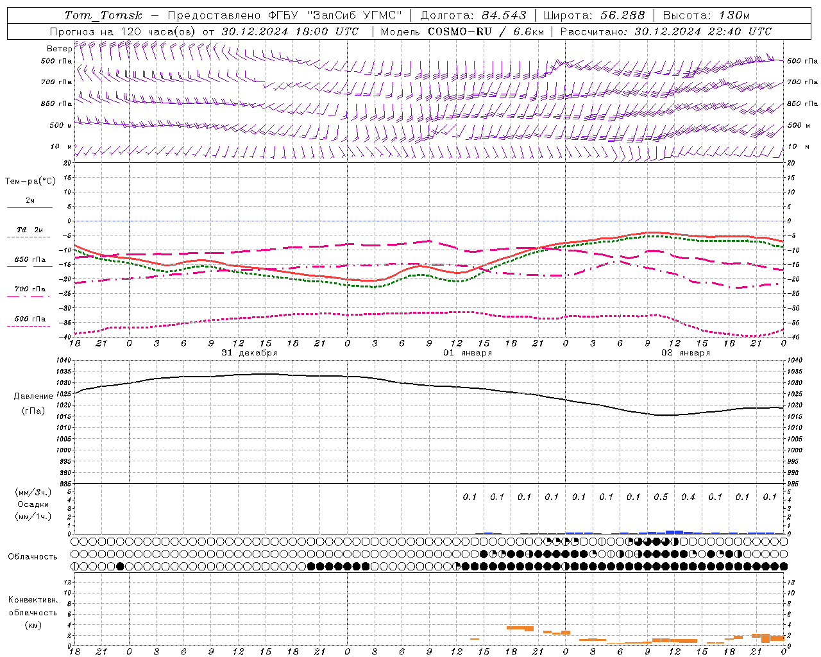
Task: Click the Долгота: 84.543 field
Action: (x=473, y=15)
